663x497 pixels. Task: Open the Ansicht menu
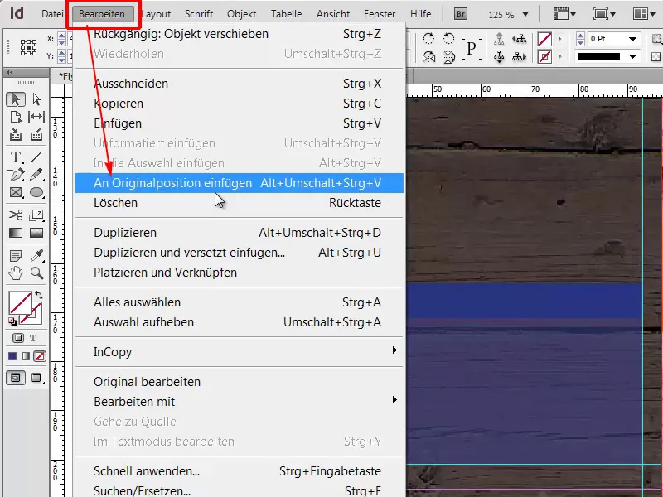[x=333, y=14]
